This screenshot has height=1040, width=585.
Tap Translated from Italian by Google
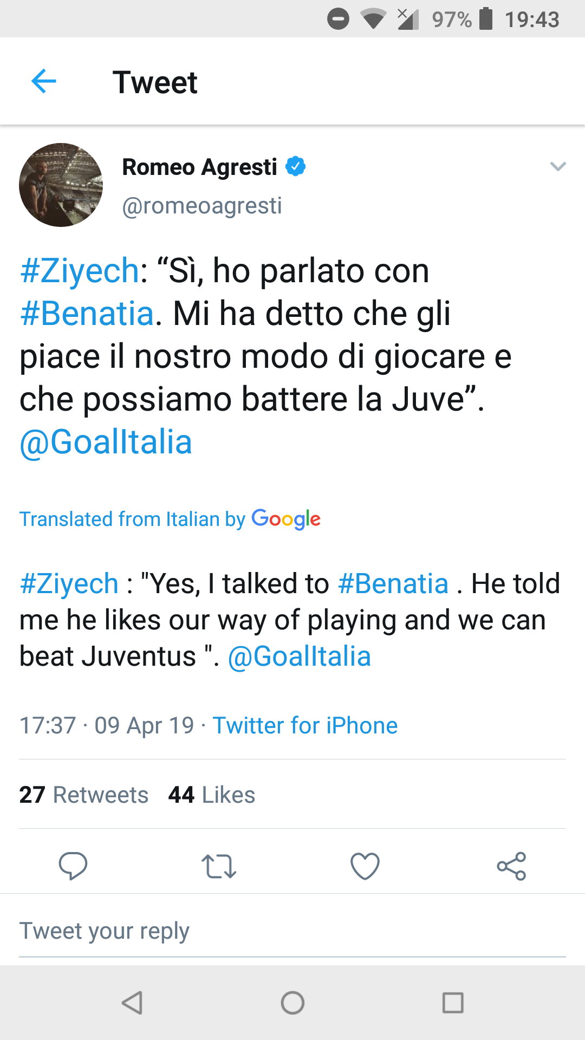pos(170,519)
